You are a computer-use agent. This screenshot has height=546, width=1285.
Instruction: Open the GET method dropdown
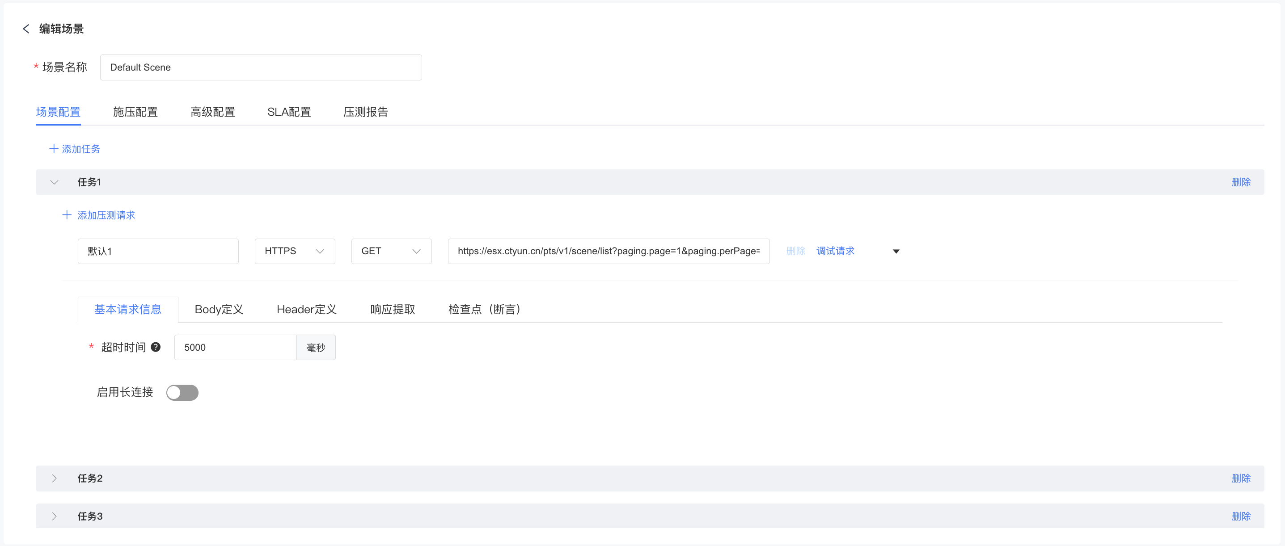coord(391,251)
